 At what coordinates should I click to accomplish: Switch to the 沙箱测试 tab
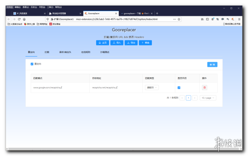click(x=105, y=52)
